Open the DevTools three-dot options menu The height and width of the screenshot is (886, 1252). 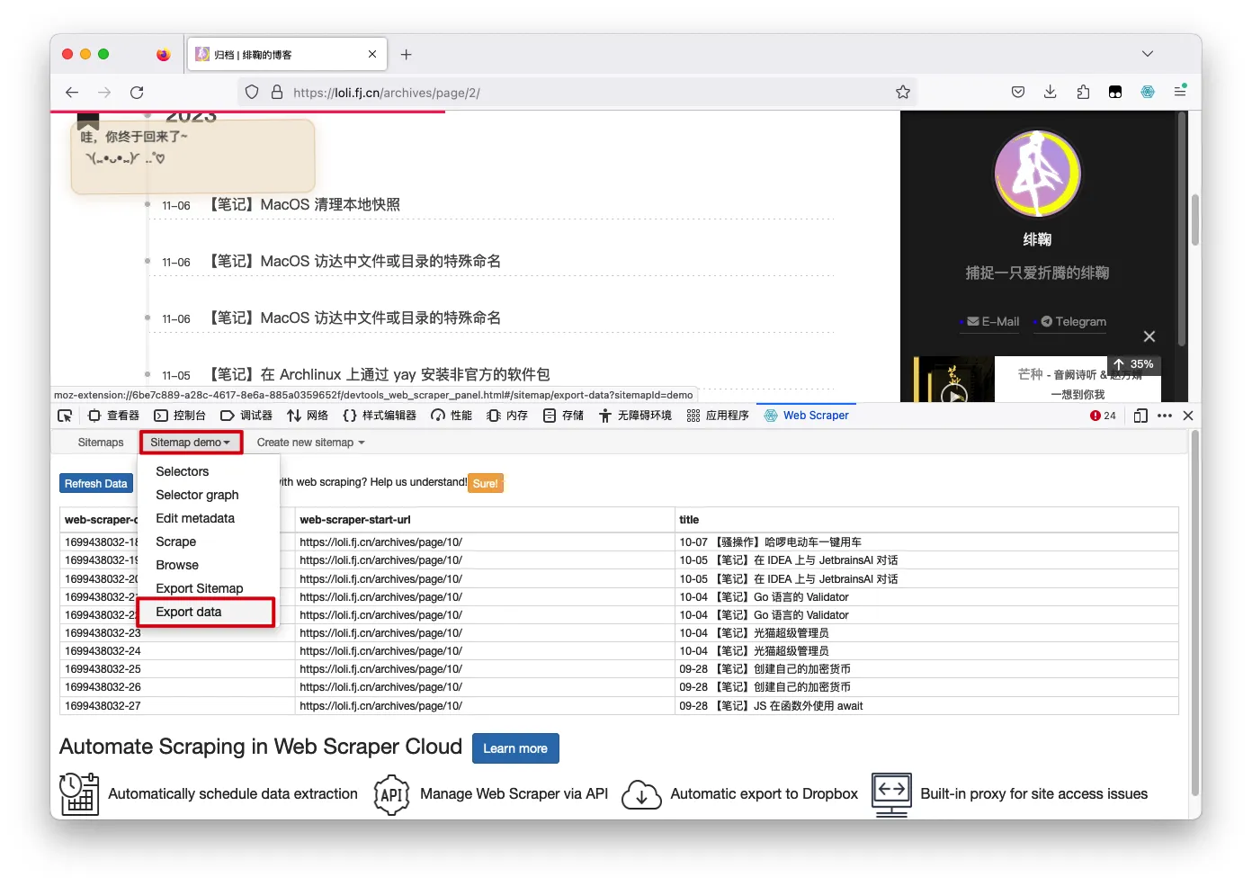click(x=1165, y=416)
